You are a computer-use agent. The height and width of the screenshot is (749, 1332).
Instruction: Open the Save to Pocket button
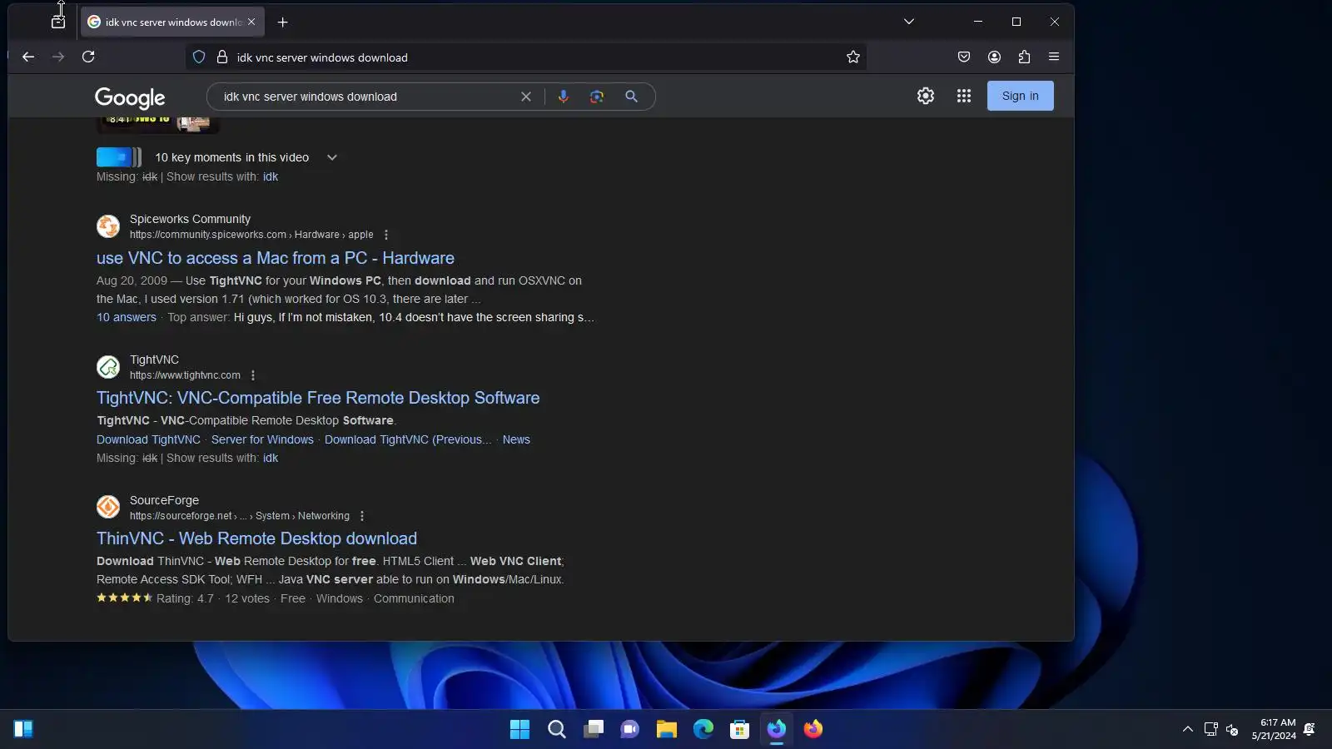click(964, 57)
